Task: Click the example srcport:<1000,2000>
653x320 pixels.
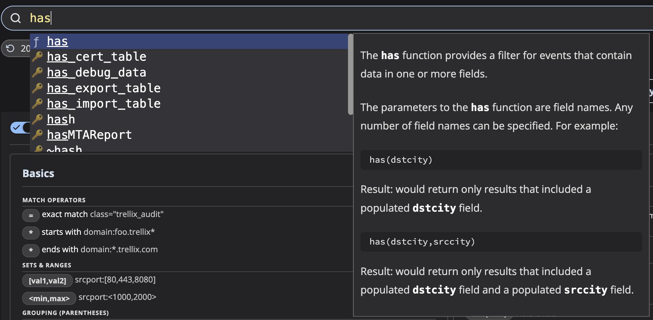Action: 118,297
